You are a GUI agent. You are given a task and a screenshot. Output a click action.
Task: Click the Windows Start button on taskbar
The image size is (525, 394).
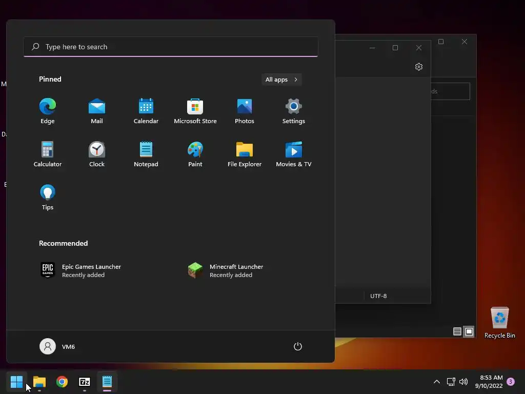click(16, 382)
